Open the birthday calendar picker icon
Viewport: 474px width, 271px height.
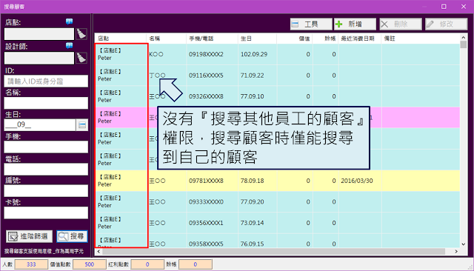(x=82, y=125)
